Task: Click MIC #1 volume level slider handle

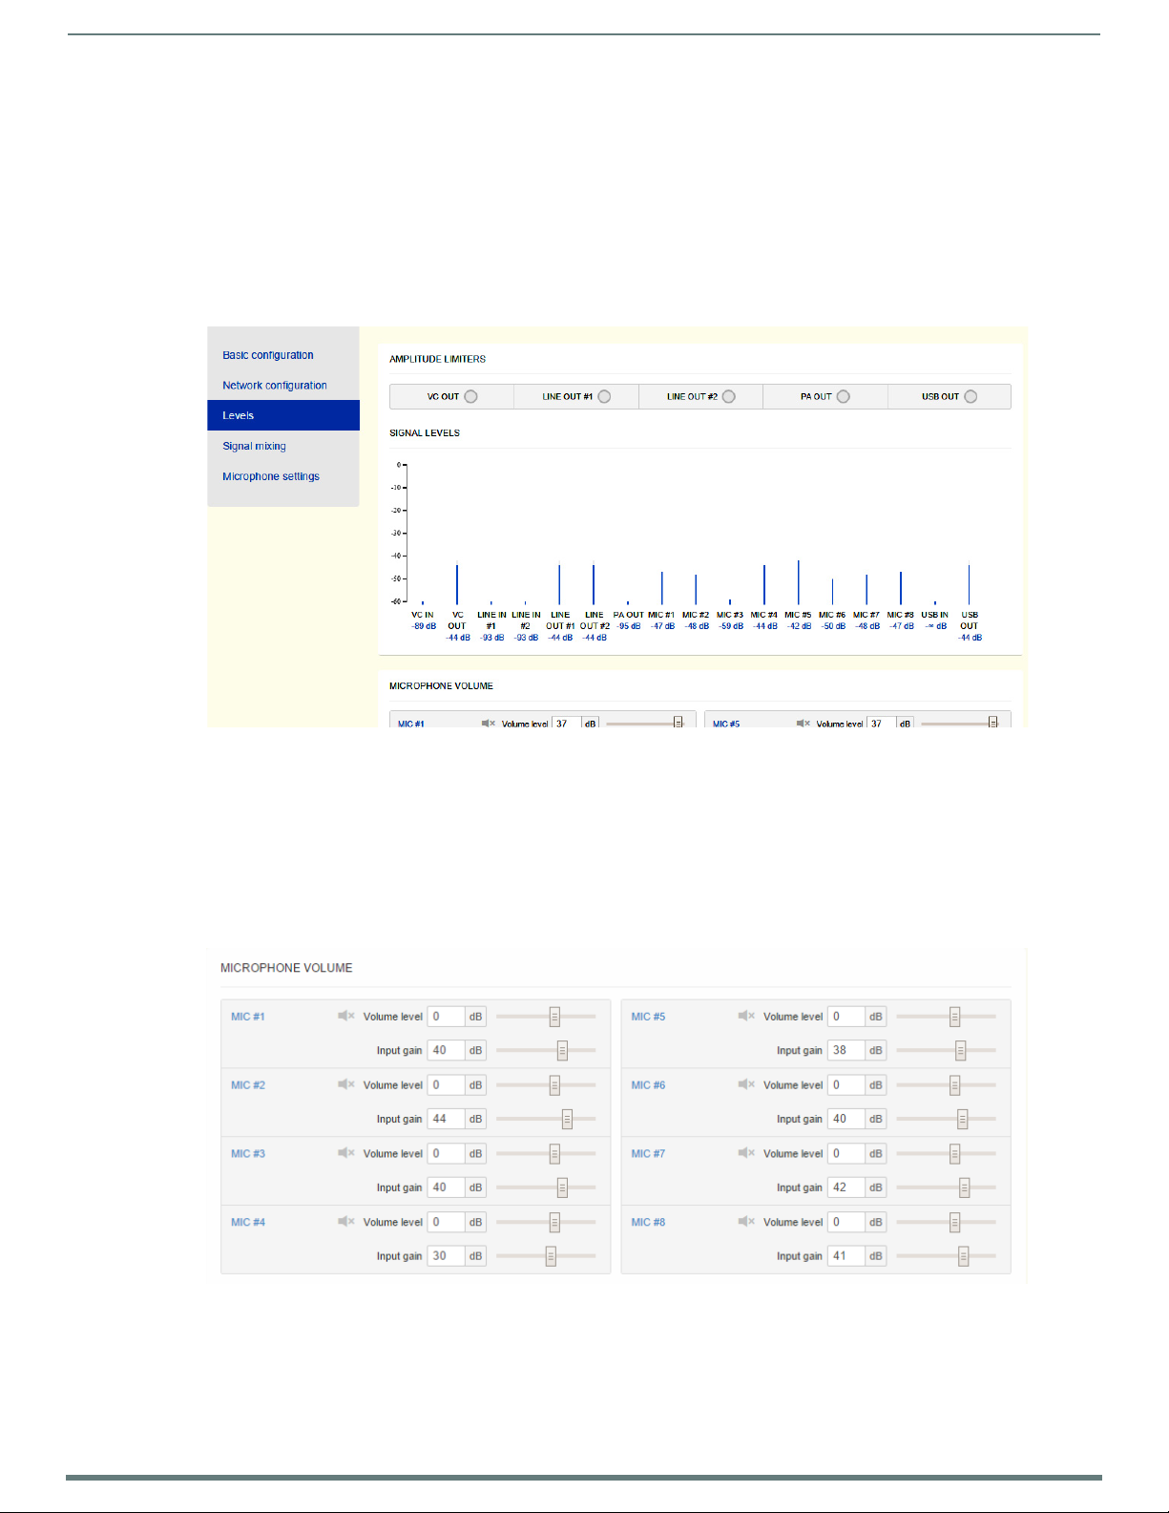Action: [554, 1017]
